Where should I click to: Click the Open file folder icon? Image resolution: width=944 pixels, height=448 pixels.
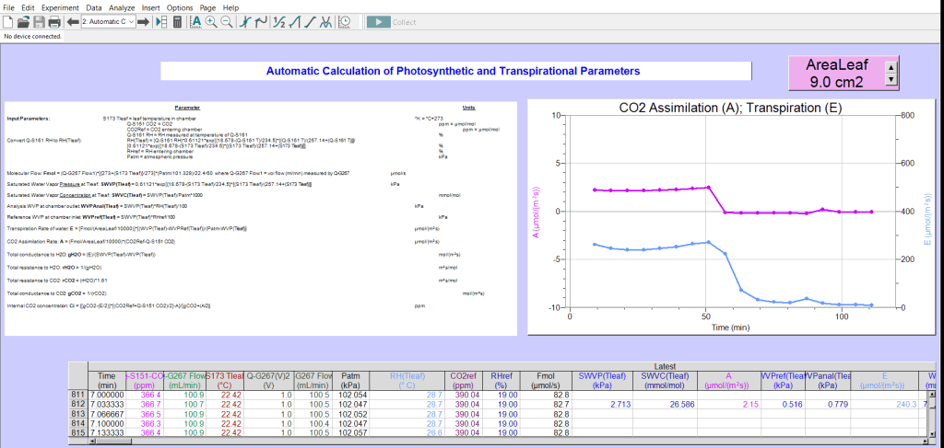click(x=24, y=21)
